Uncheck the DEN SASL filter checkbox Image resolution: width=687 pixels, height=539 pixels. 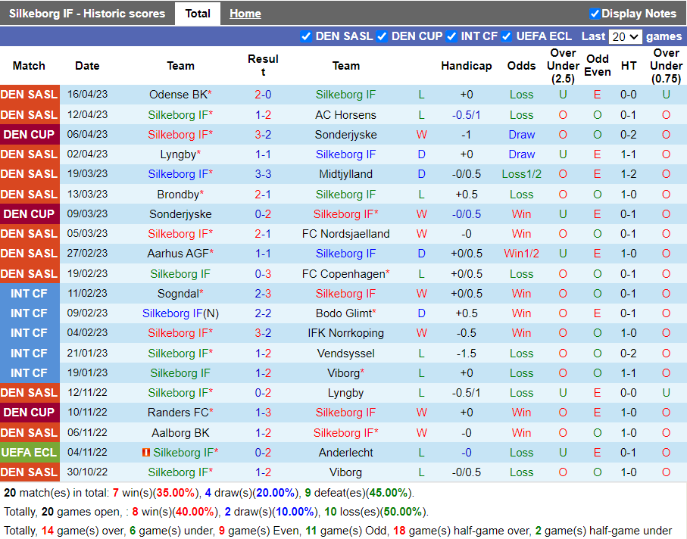[x=306, y=36]
